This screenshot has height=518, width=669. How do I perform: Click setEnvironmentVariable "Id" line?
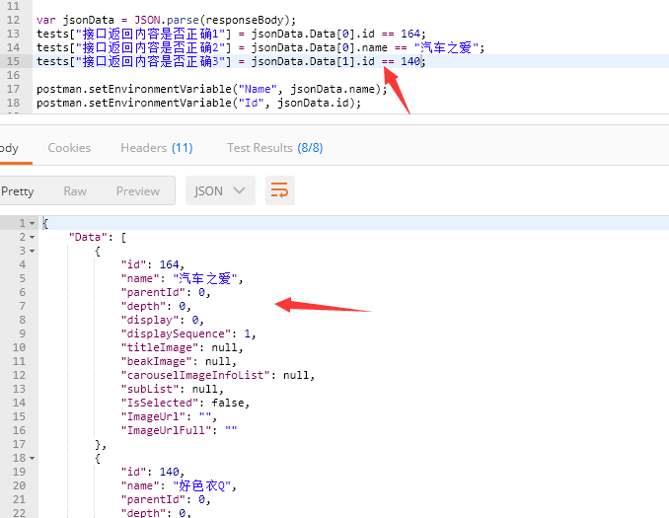(x=198, y=103)
